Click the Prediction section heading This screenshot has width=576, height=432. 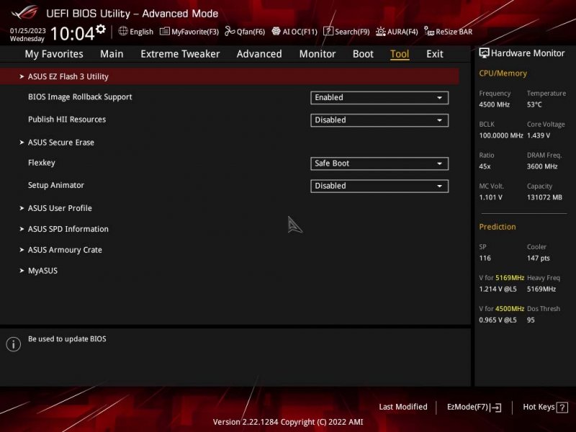(x=498, y=227)
